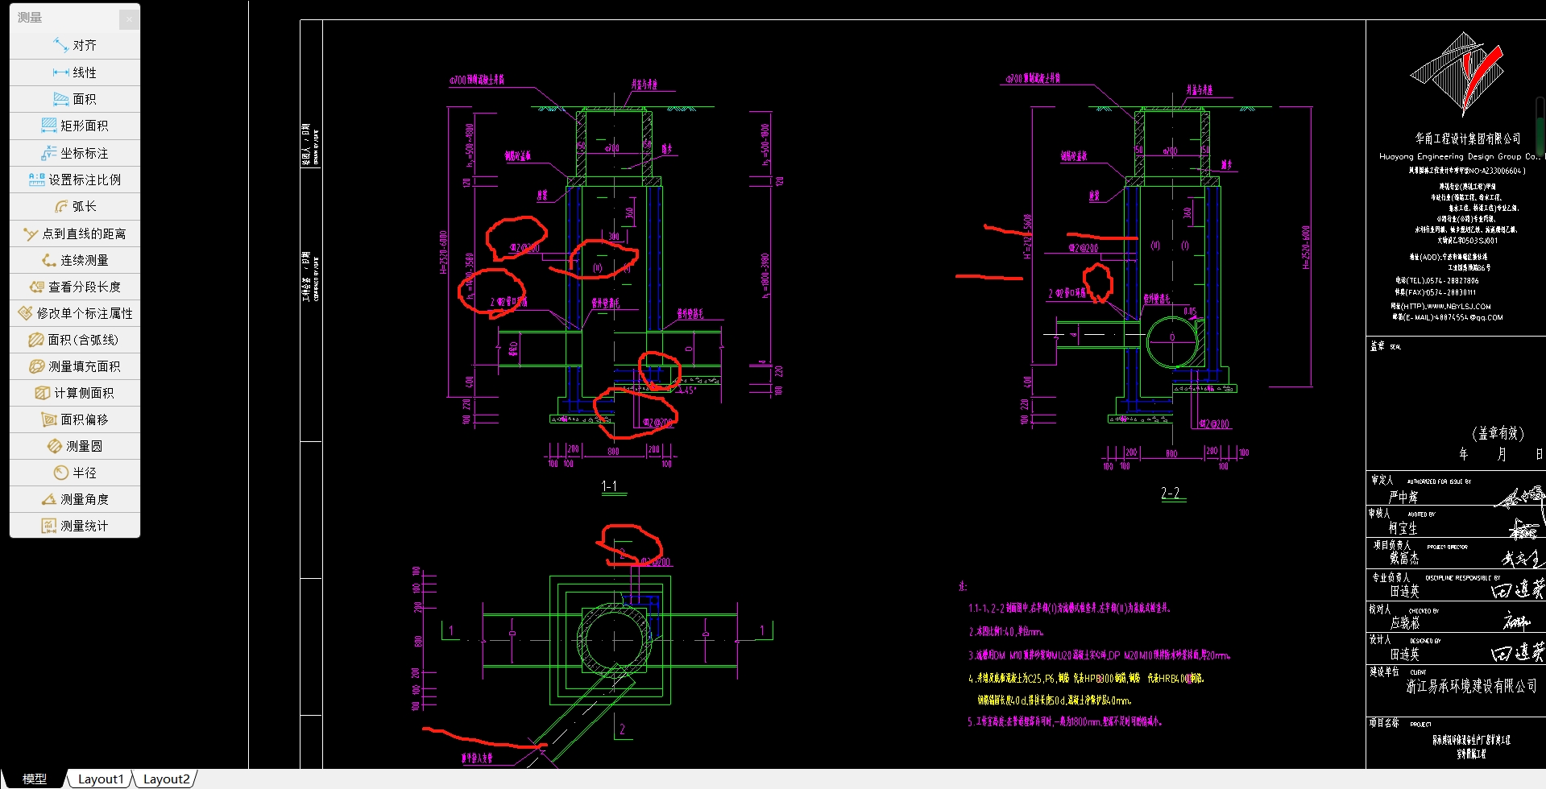1546x789 pixels.
Task: Open the 测量统计 measurement statistics
Action: (x=75, y=526)
